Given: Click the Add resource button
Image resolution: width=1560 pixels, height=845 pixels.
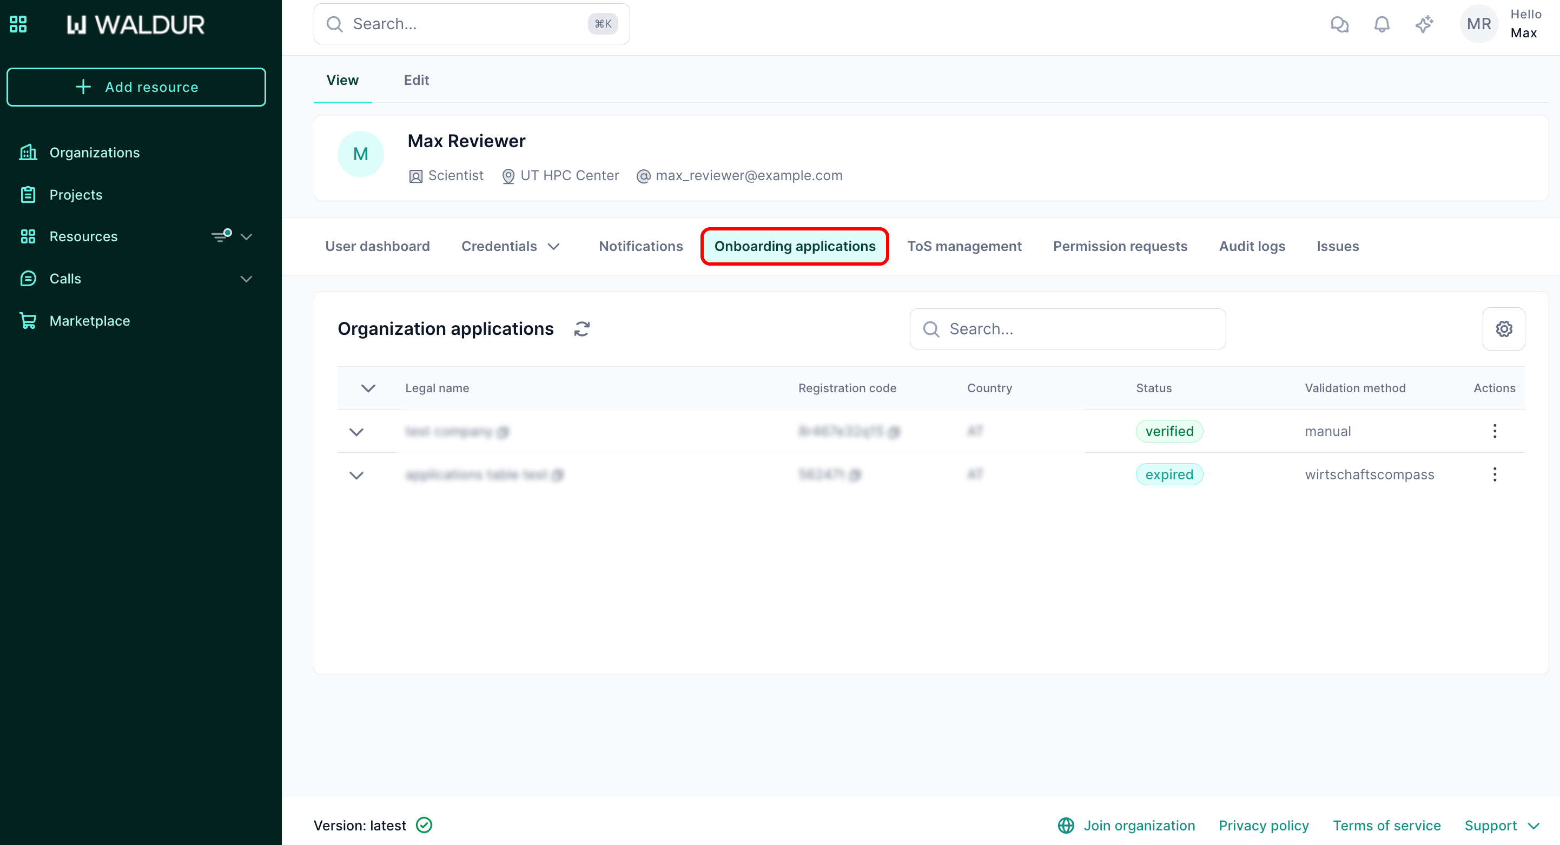Looking at the screenshot, I should 136,87.
